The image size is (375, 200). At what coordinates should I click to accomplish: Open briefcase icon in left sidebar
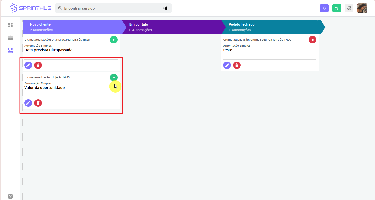pyautogui.click(x=10, y=38)
